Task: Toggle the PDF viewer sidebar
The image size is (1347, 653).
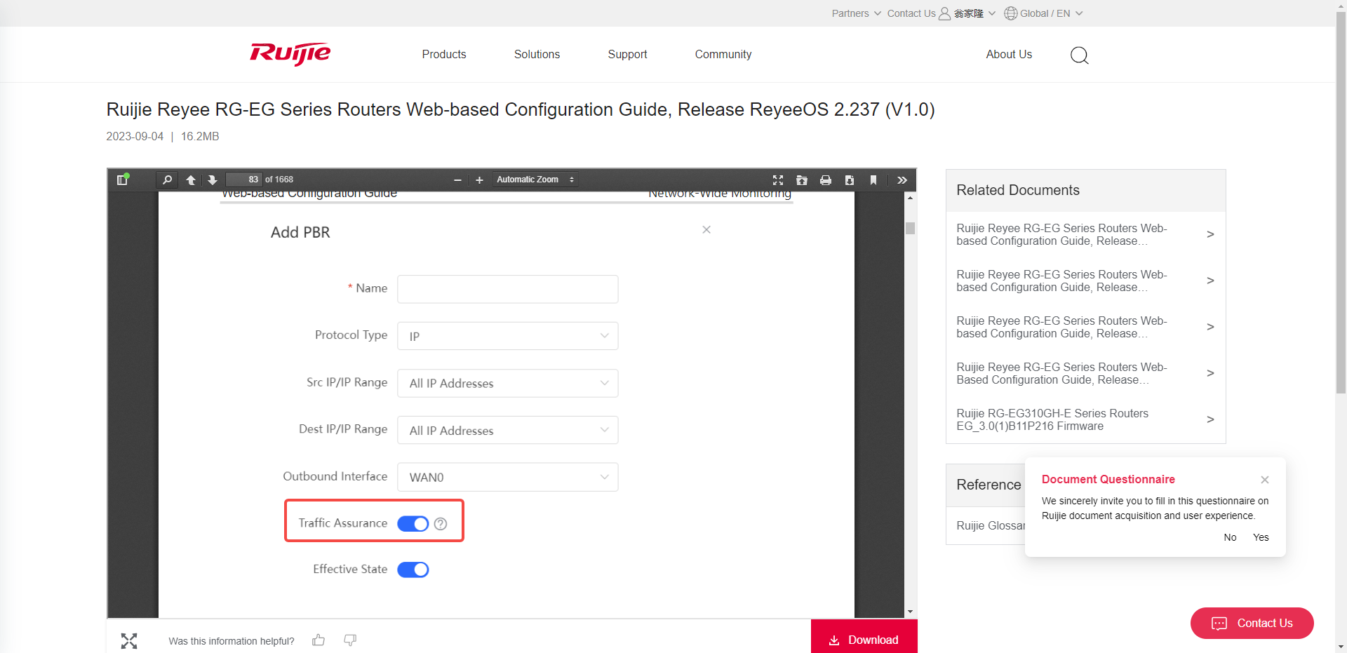Action: (123, 180)
